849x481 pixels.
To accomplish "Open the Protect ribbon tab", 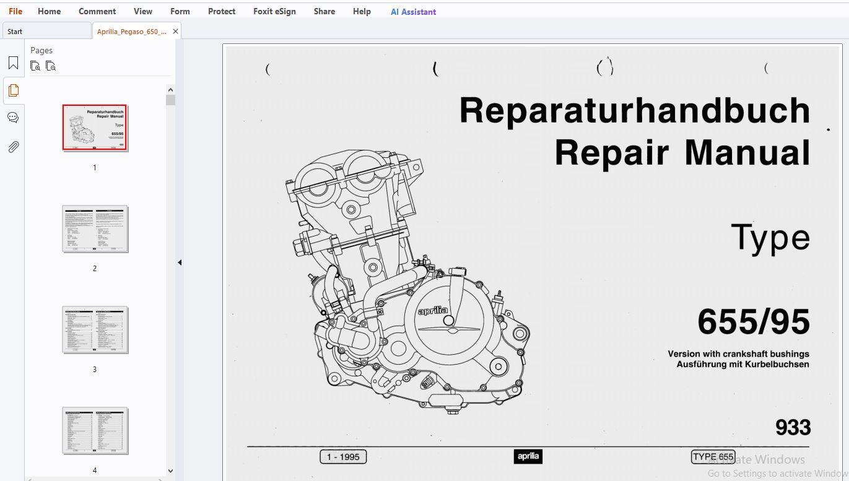I will 222,11.
